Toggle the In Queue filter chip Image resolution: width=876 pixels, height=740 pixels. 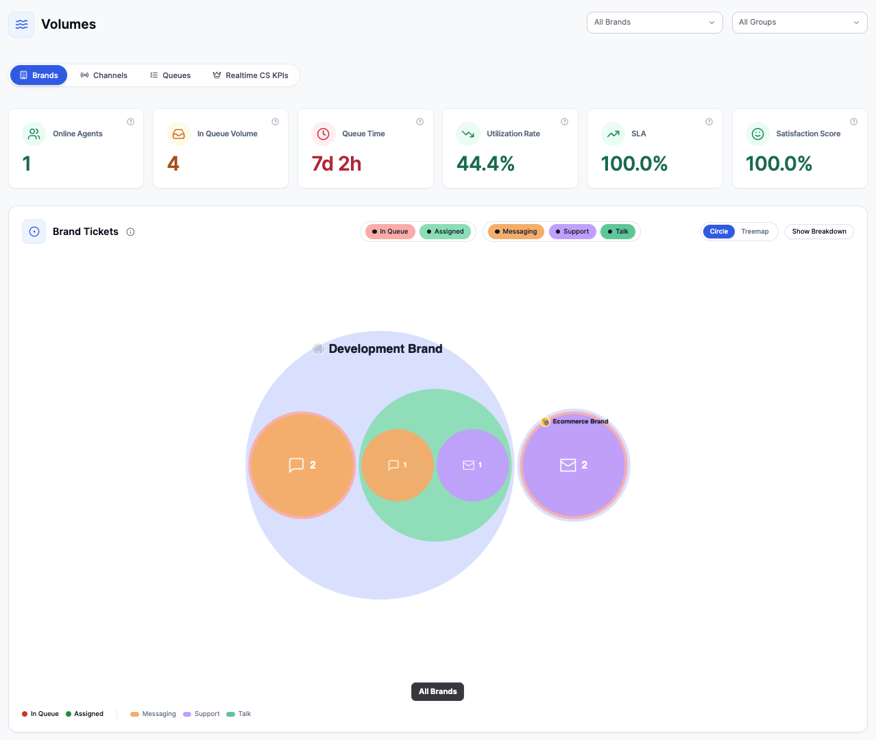tap(390, 232)
